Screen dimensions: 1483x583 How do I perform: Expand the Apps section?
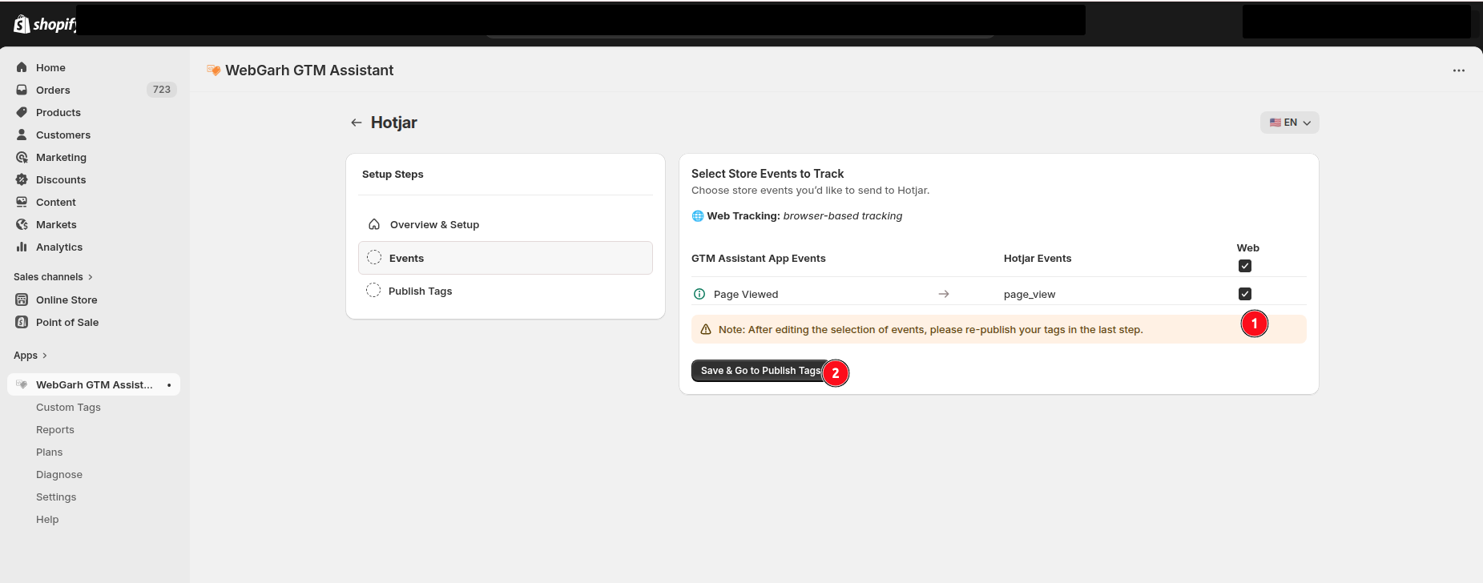point(30,356)
